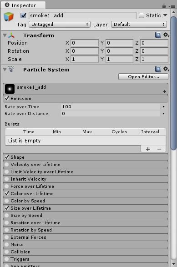Screen dimensions: 177x267
Task: Click the Position Y field
Action: tap(119, 43)
